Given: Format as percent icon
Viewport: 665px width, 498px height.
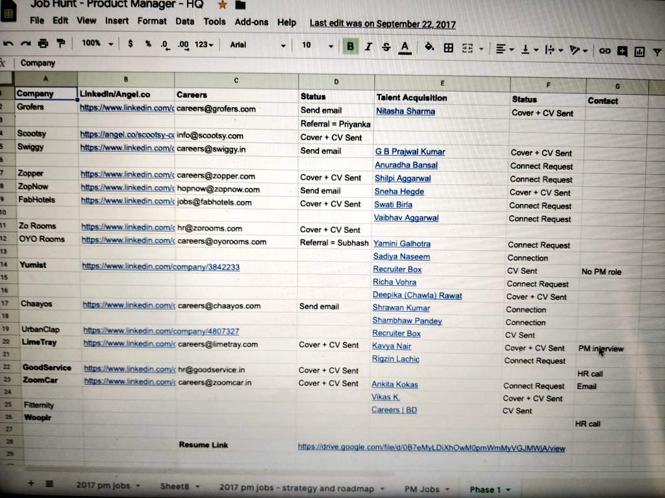Looking at the screenshot, I should [x=148, y=43].
